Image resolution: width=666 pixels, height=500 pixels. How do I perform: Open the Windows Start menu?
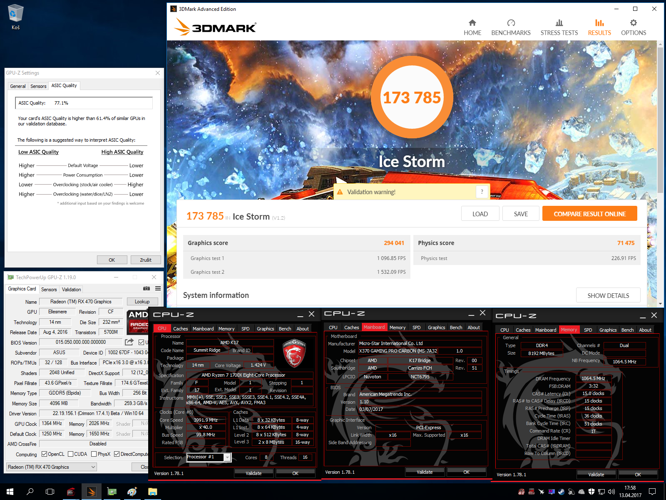[10, 492]
